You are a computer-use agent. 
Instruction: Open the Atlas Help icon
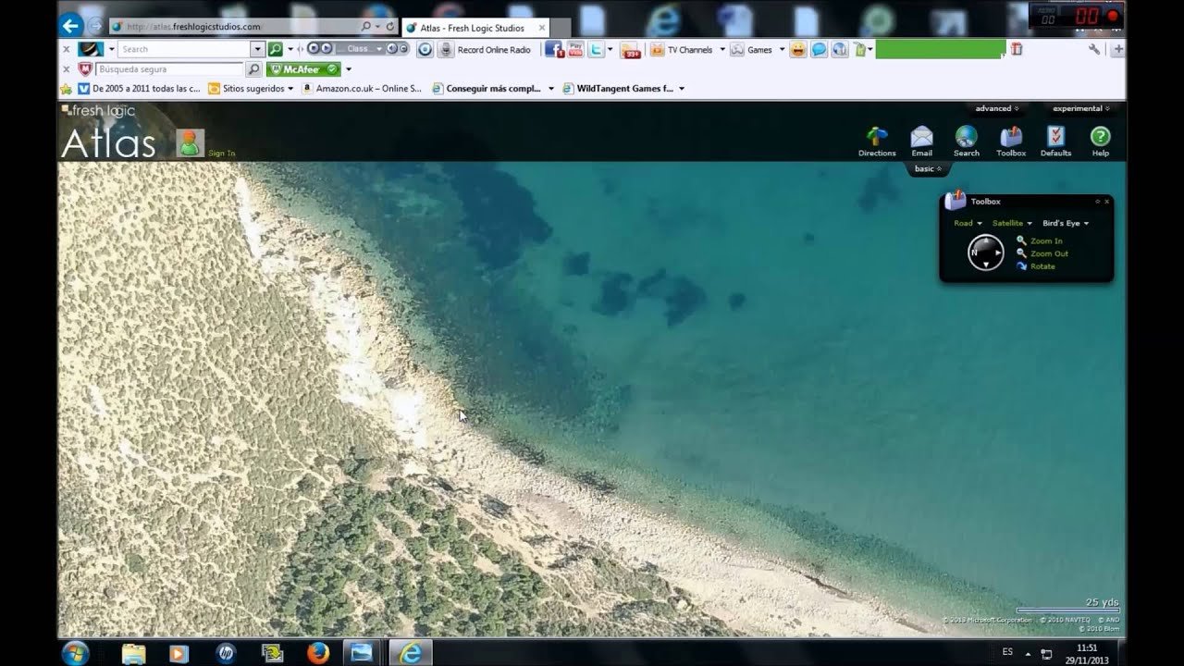(1100, 138)
